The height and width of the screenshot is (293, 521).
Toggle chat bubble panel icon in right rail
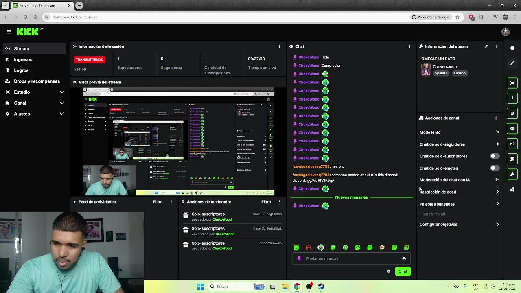(x=512, y=129)
